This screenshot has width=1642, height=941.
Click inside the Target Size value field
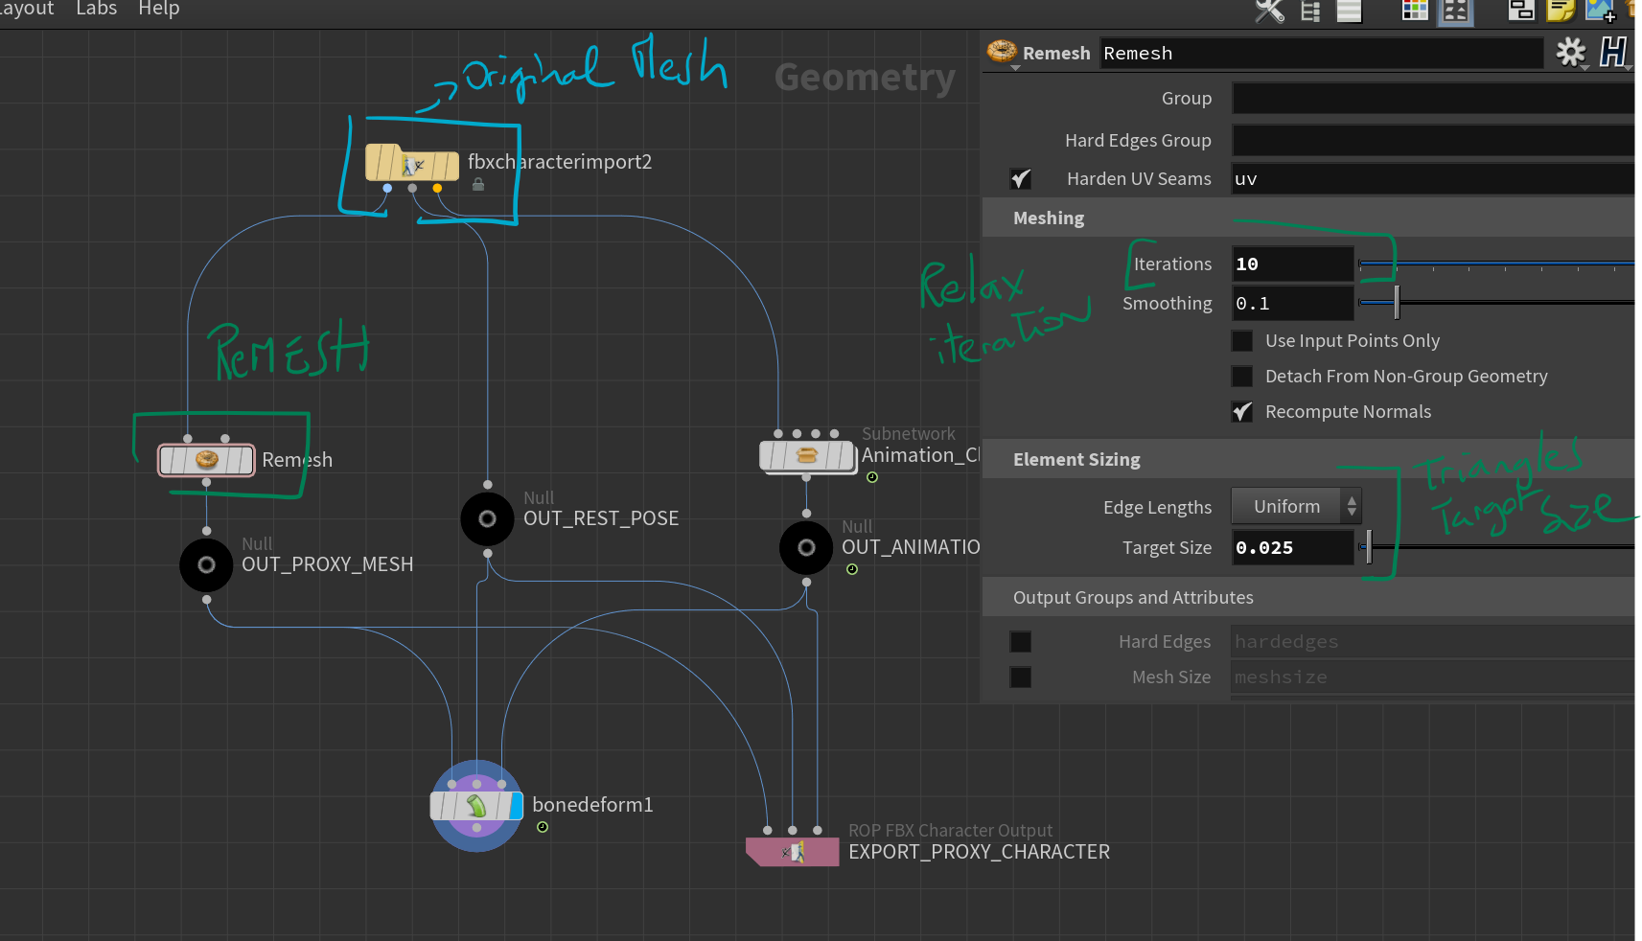[1292, 547]
